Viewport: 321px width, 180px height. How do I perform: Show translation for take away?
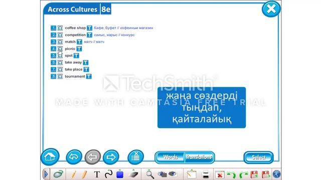point(86,62)
